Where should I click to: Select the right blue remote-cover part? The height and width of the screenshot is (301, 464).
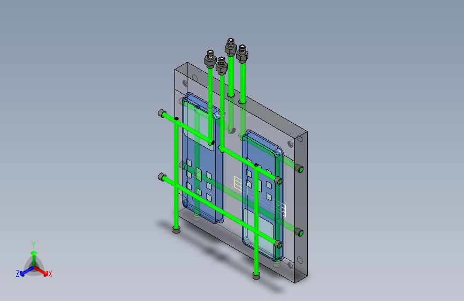click(x=263, y=195)
